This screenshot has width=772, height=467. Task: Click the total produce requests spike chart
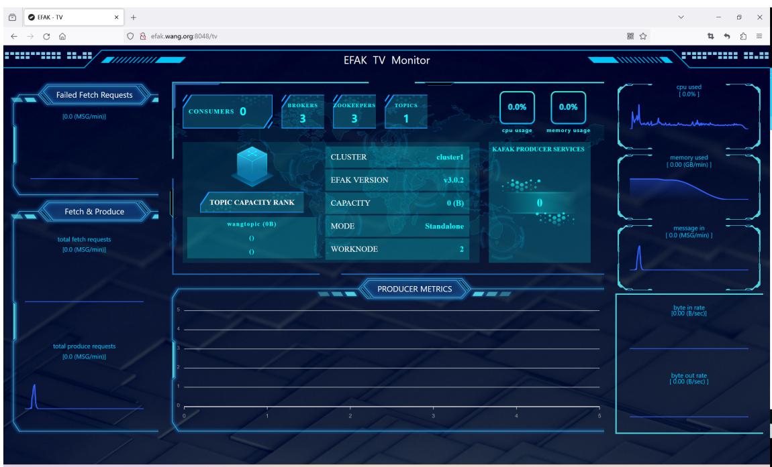[x=84, y=397]
